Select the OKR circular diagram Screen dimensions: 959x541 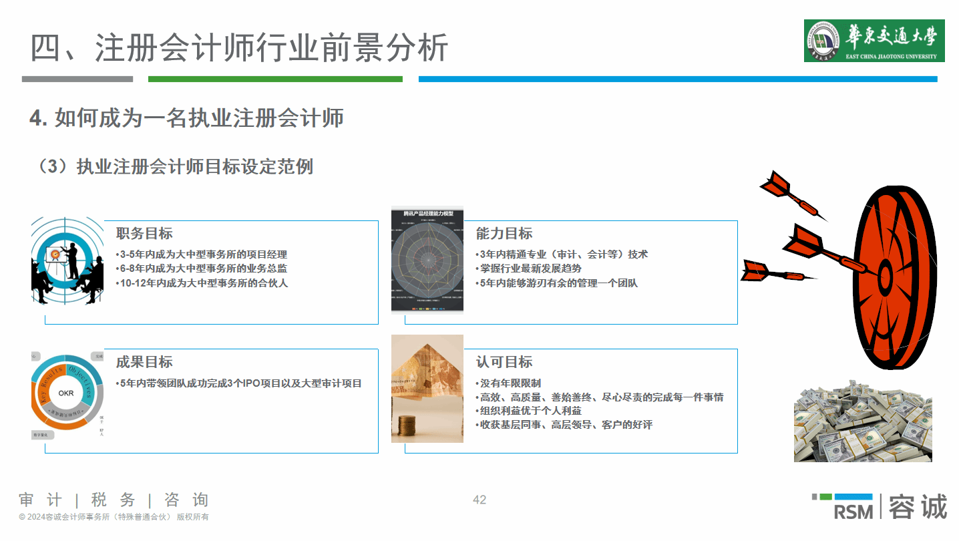tap(67, 393)
